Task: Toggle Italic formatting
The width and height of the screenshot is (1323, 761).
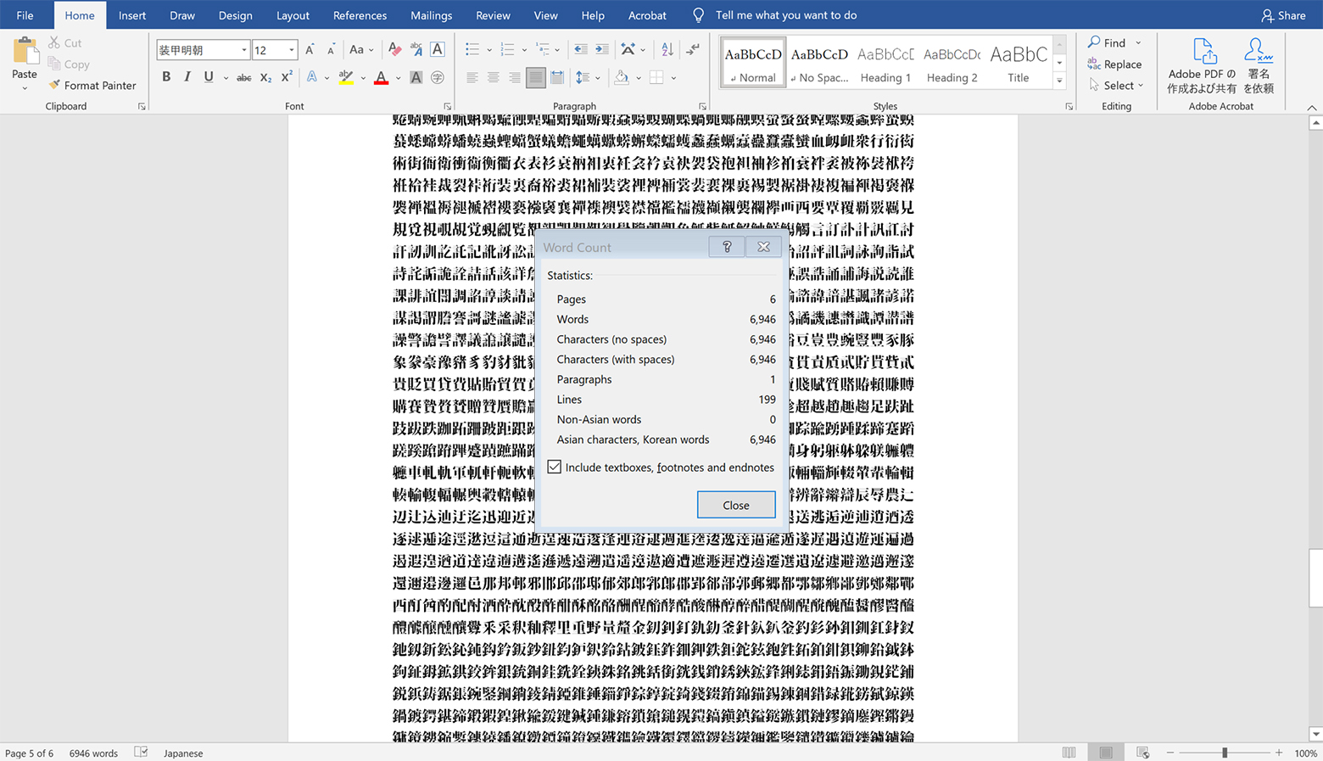Action: pyautogui.click(x=187, y=77)
